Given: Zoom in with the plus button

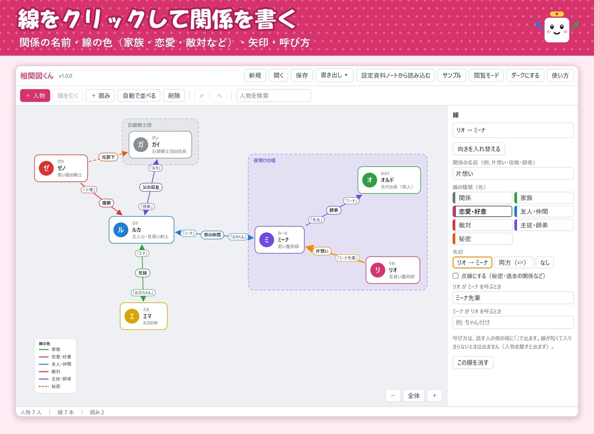Looking at the screenshot, I should point(434,395).
